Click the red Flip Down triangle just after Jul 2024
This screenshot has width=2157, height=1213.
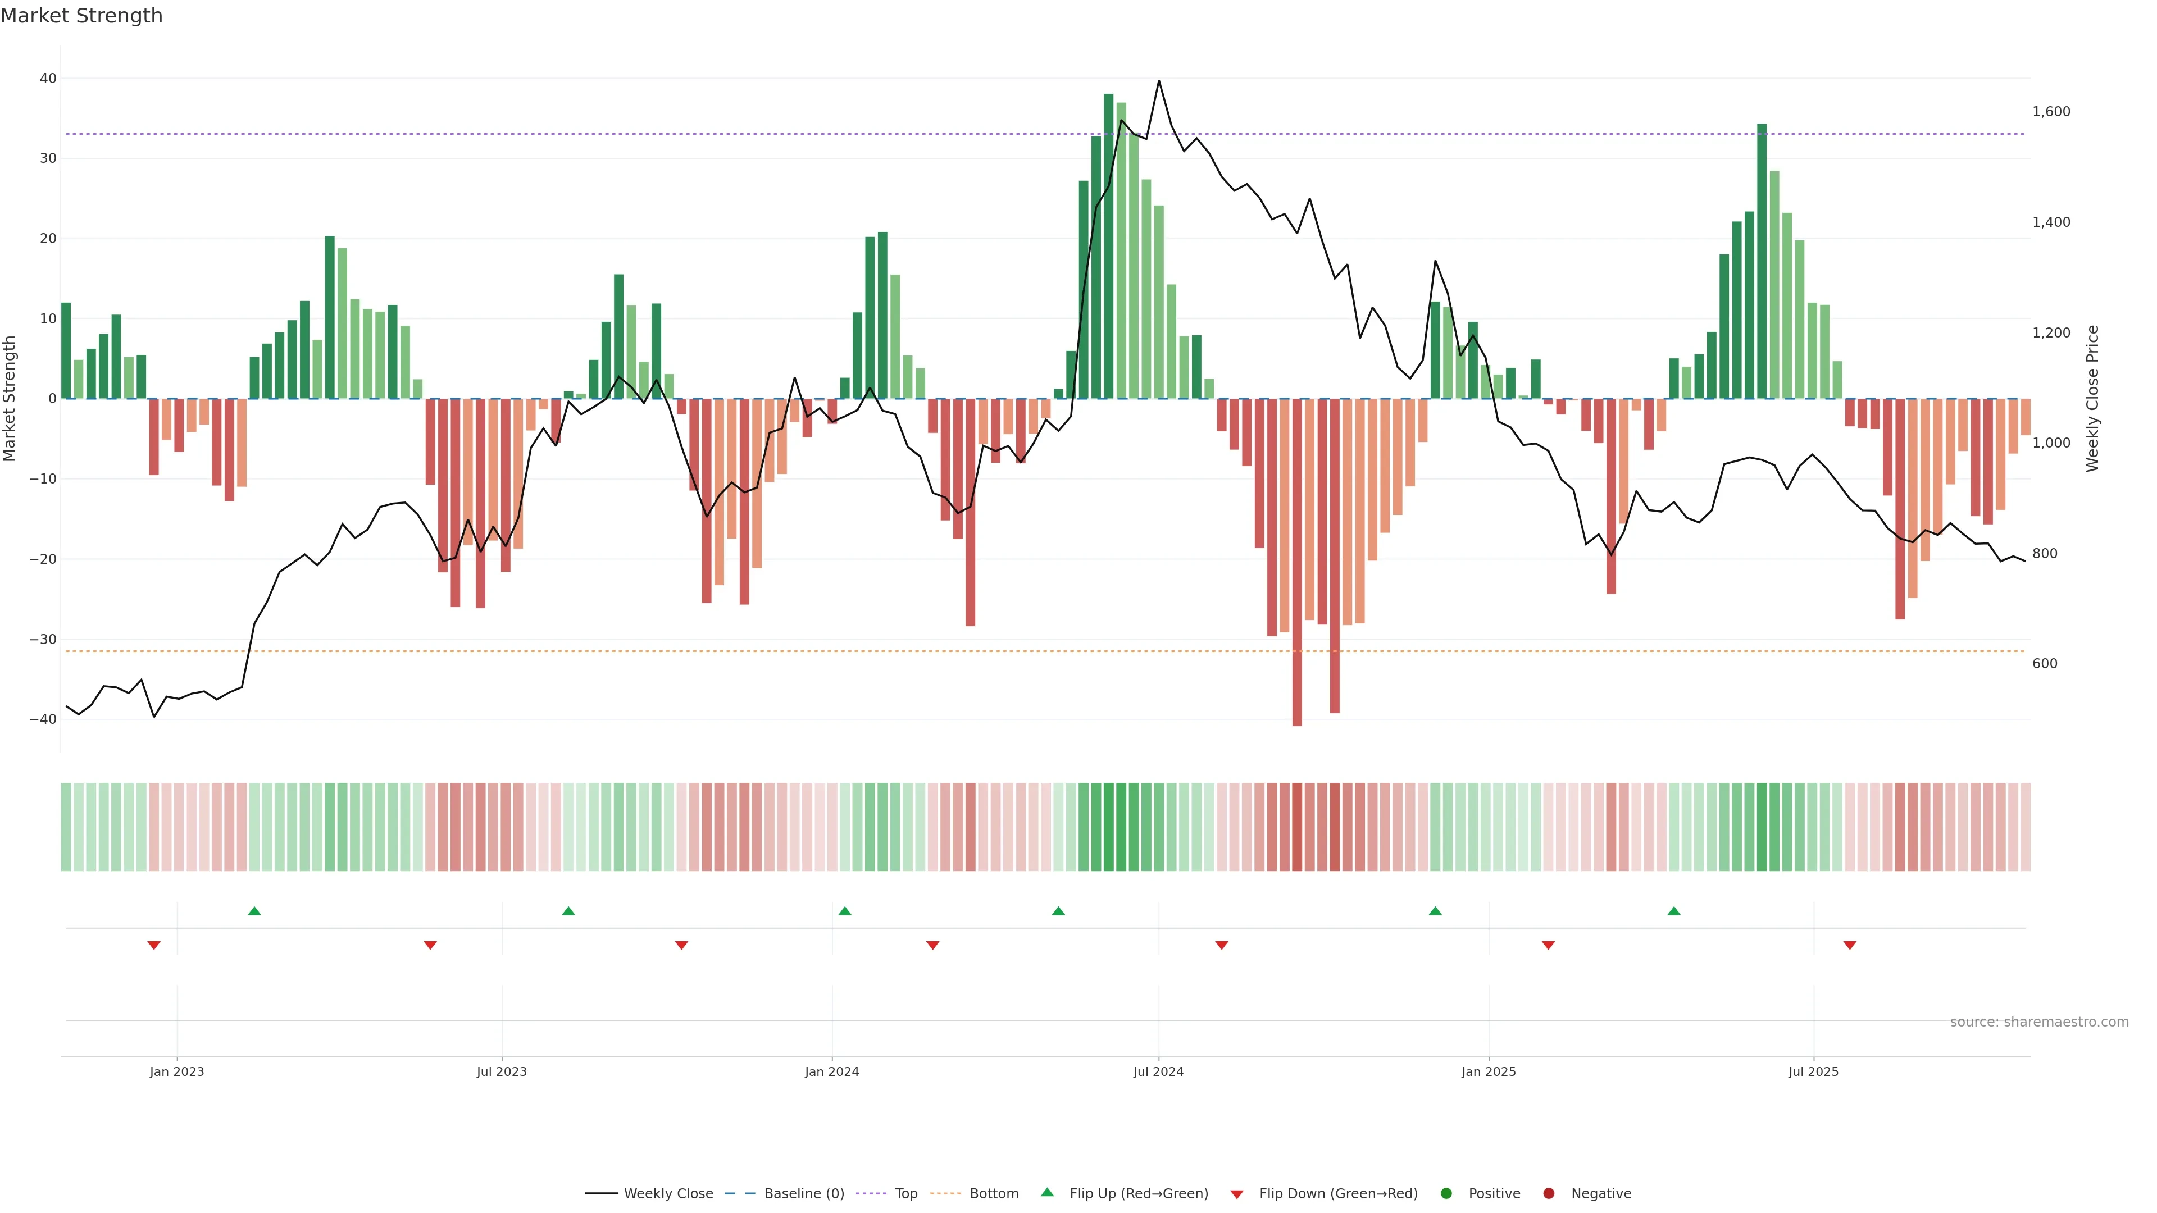coord(1222,945)
